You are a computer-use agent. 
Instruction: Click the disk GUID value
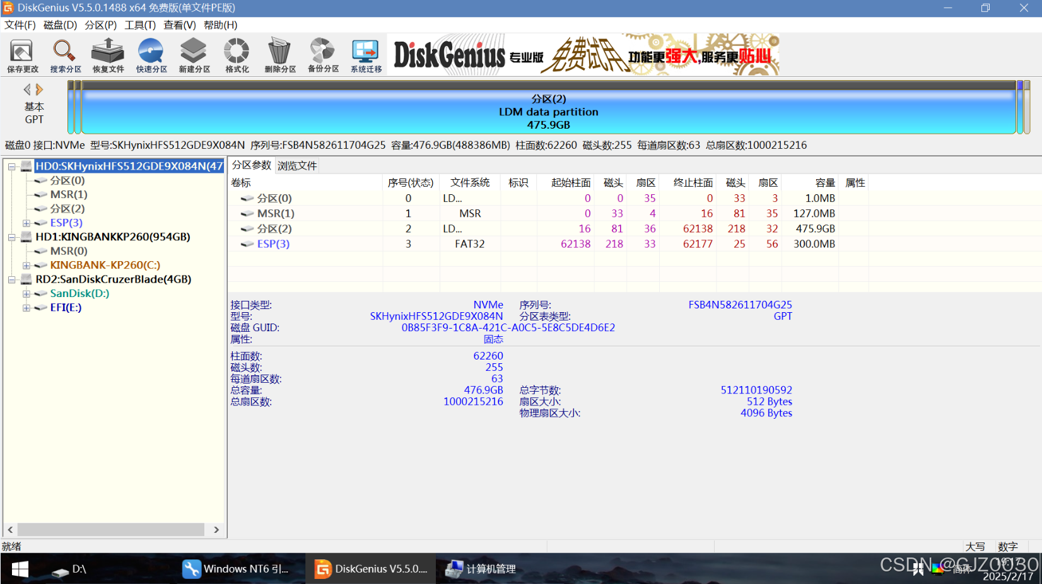(508, 327)
